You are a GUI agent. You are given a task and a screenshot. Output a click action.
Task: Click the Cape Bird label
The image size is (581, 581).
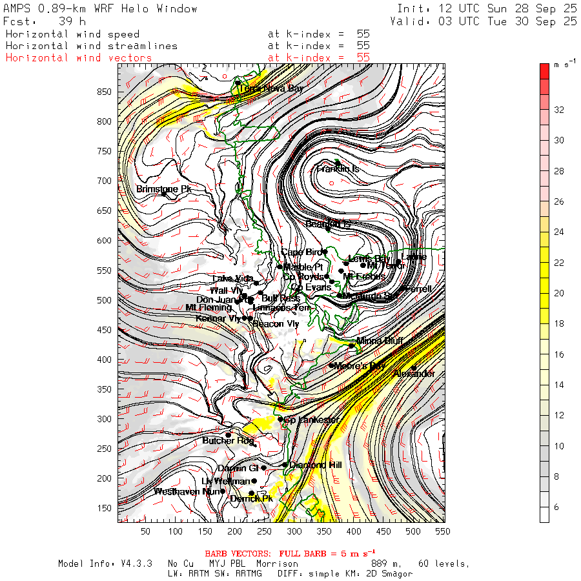[301, 252]
